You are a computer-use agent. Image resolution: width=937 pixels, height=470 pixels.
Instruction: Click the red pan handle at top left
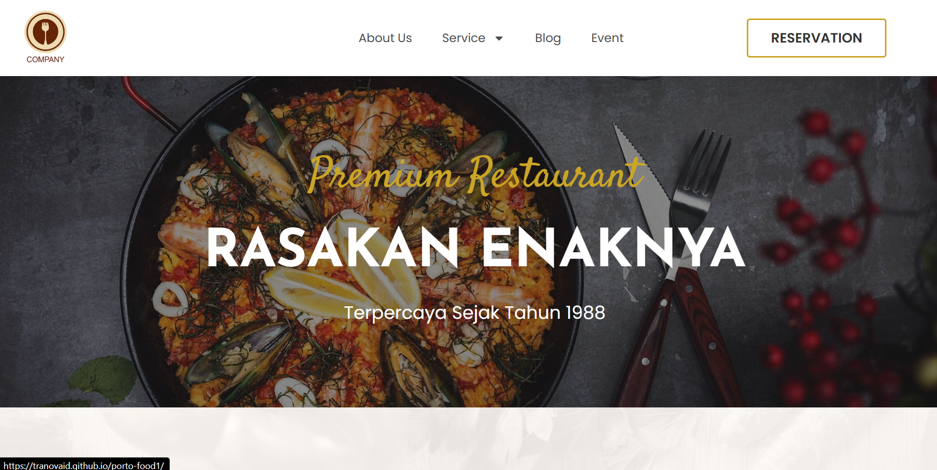(x=145, y=103)
